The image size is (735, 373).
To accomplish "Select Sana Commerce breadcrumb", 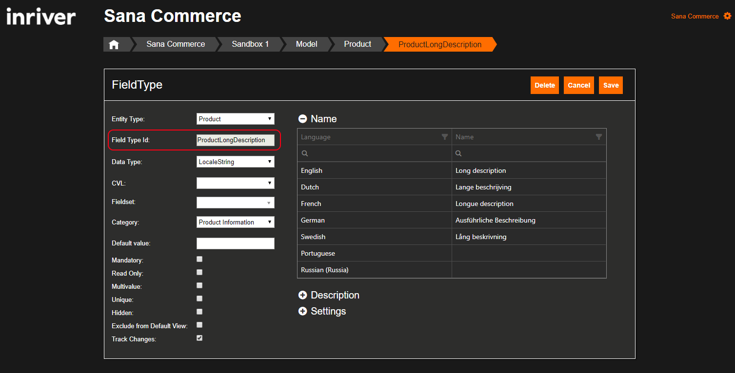I will [176, 44].
